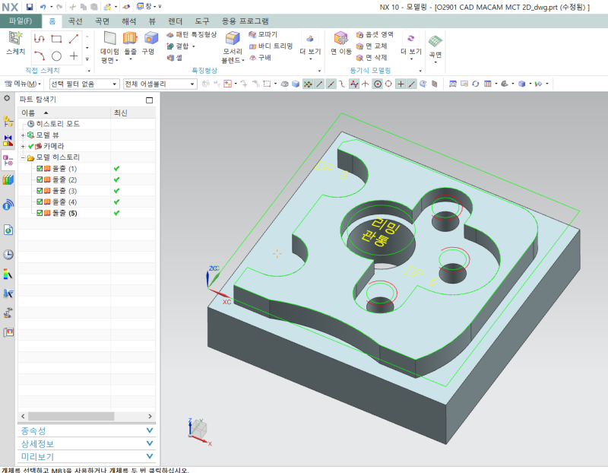The height and width of the screenshot is (473, 608).
Task: Click the 패턴 특징형상 button
Action: (191, 34)
